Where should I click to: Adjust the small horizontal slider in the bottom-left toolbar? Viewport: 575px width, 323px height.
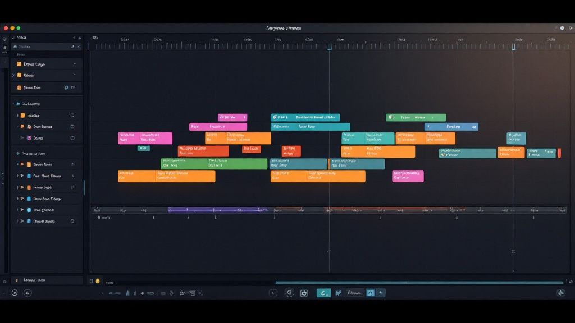115,293
